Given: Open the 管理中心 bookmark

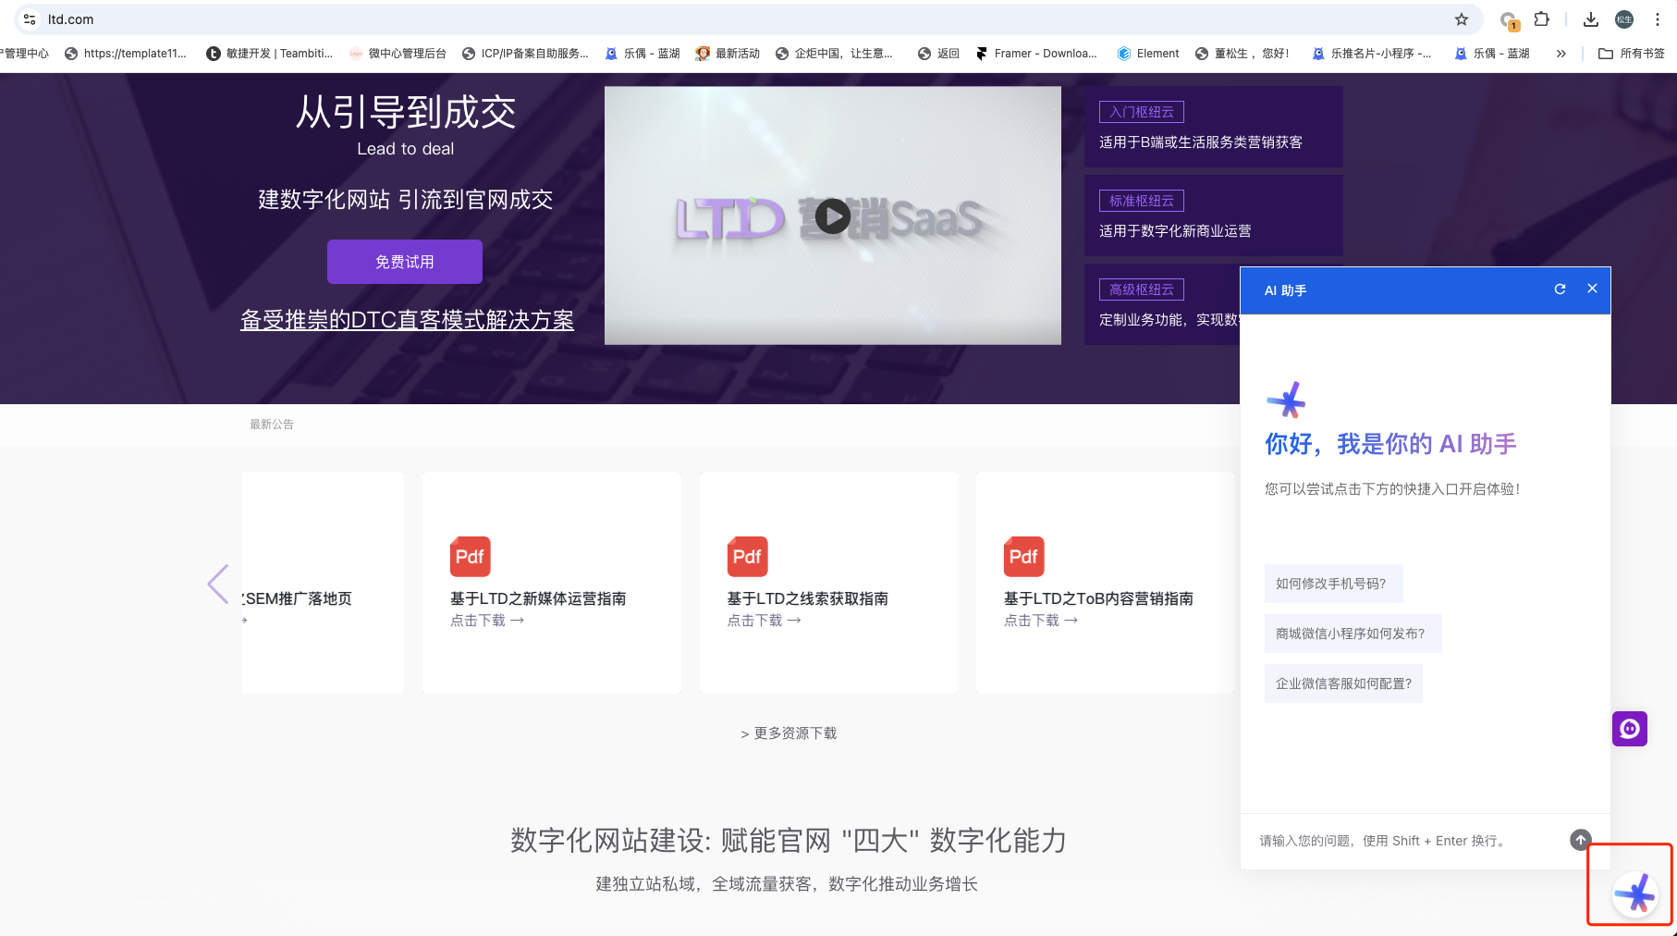Looking at the screenshot, I should tap(25, 54).
